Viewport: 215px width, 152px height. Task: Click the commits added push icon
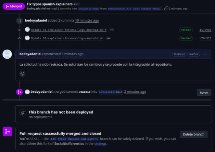(19, 20)
